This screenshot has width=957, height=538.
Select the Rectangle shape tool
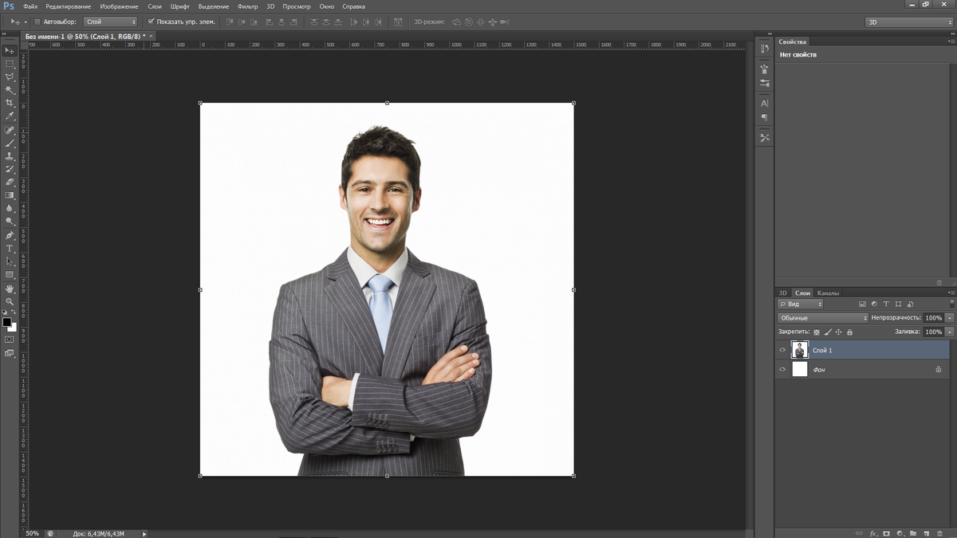[x=10, y=275]
